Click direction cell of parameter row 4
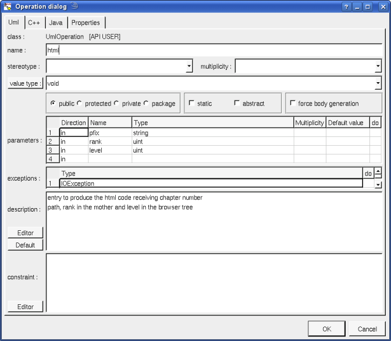Screen dimensions: 391x341 74,159
